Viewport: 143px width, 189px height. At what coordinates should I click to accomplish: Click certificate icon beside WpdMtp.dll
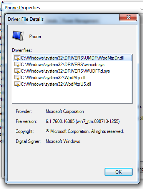tap(17, 78)
